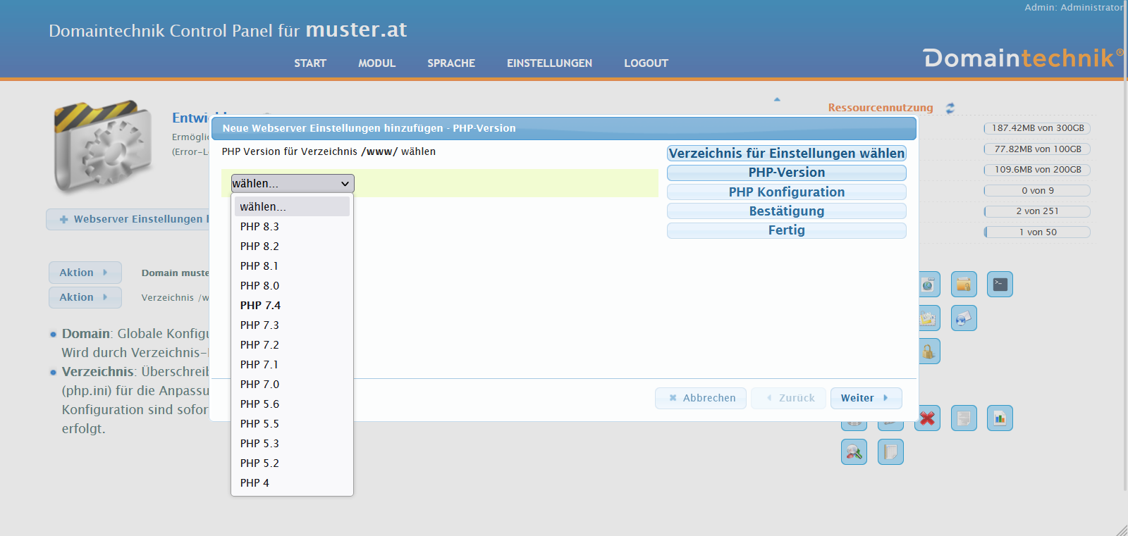Click the magnifier search tool icon
Viewport: 1128px width, 536px height.
coord(854,452)
